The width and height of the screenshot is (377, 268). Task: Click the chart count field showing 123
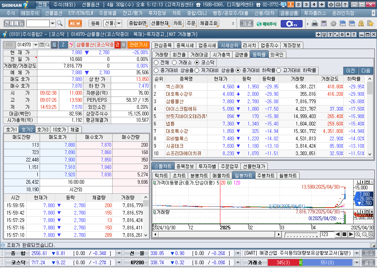point(327,234)
